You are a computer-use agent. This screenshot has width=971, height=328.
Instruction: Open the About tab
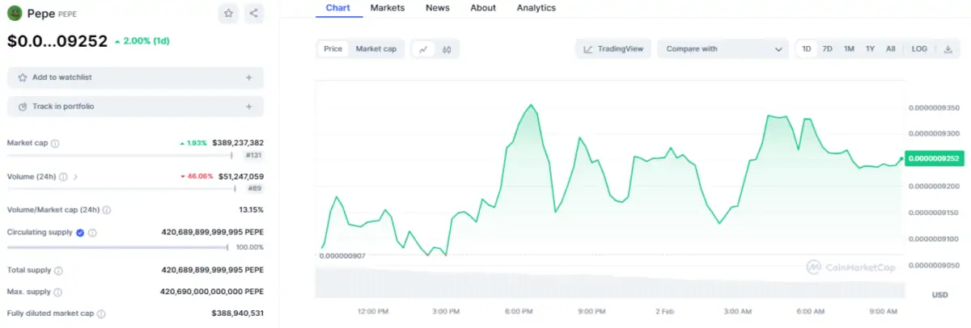pos(483,8)
